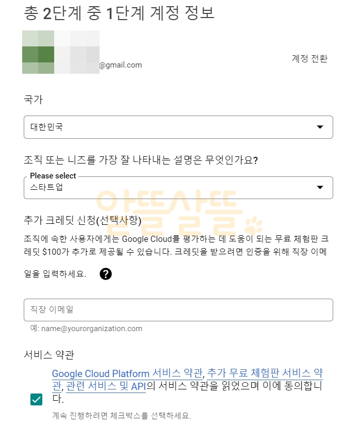This screenshot has height=425, width=359.
Task: Click the blurred account profile picture
Action: (x=61, y=52)
